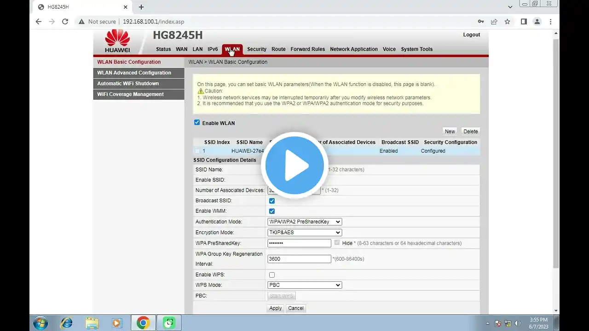Click the Chrome taskbar icon
Screen dimensions: 589x331
[143, 323]
